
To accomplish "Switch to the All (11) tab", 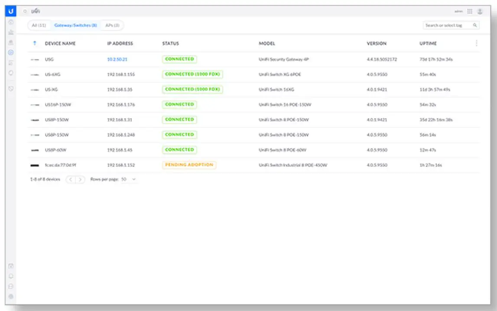I will tap(39, 25).
